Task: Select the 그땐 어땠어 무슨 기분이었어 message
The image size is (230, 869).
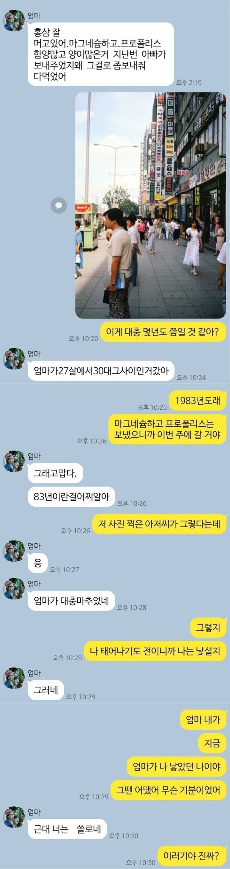Action: [x=168, y=790]
